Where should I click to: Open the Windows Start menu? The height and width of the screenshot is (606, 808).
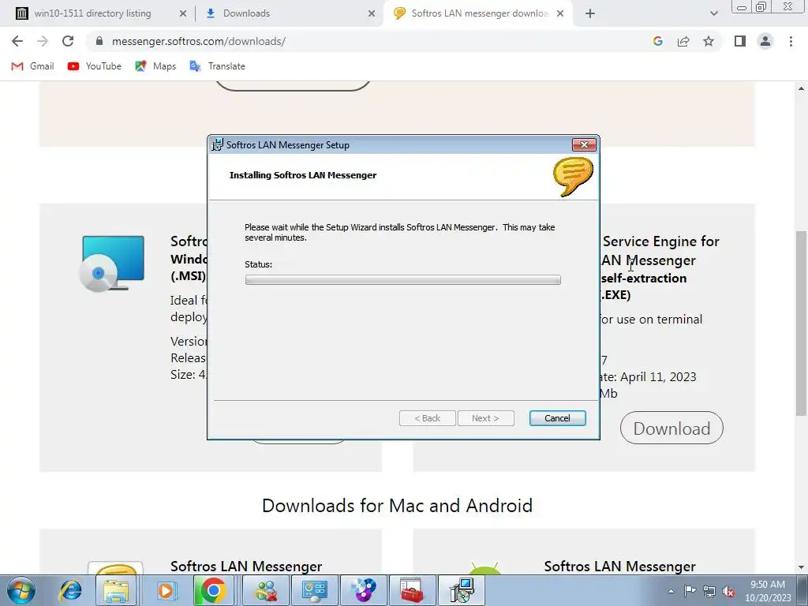click(21, 590)
